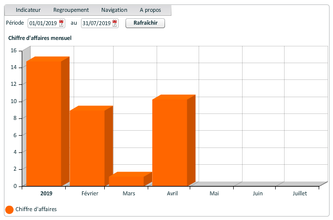
Task: Click the Juin axis label
Action: point(257,193)
